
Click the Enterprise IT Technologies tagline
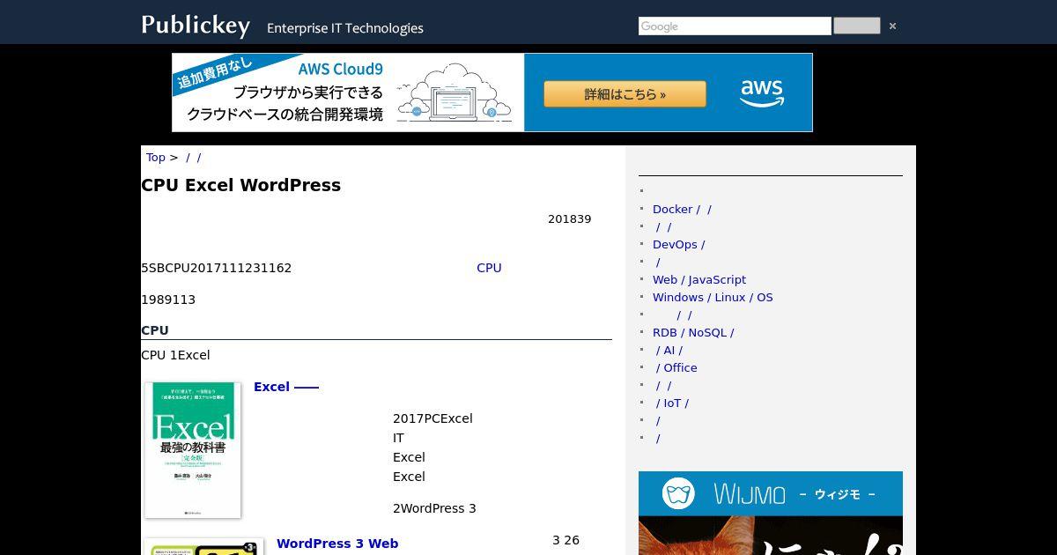click(345, 28)
